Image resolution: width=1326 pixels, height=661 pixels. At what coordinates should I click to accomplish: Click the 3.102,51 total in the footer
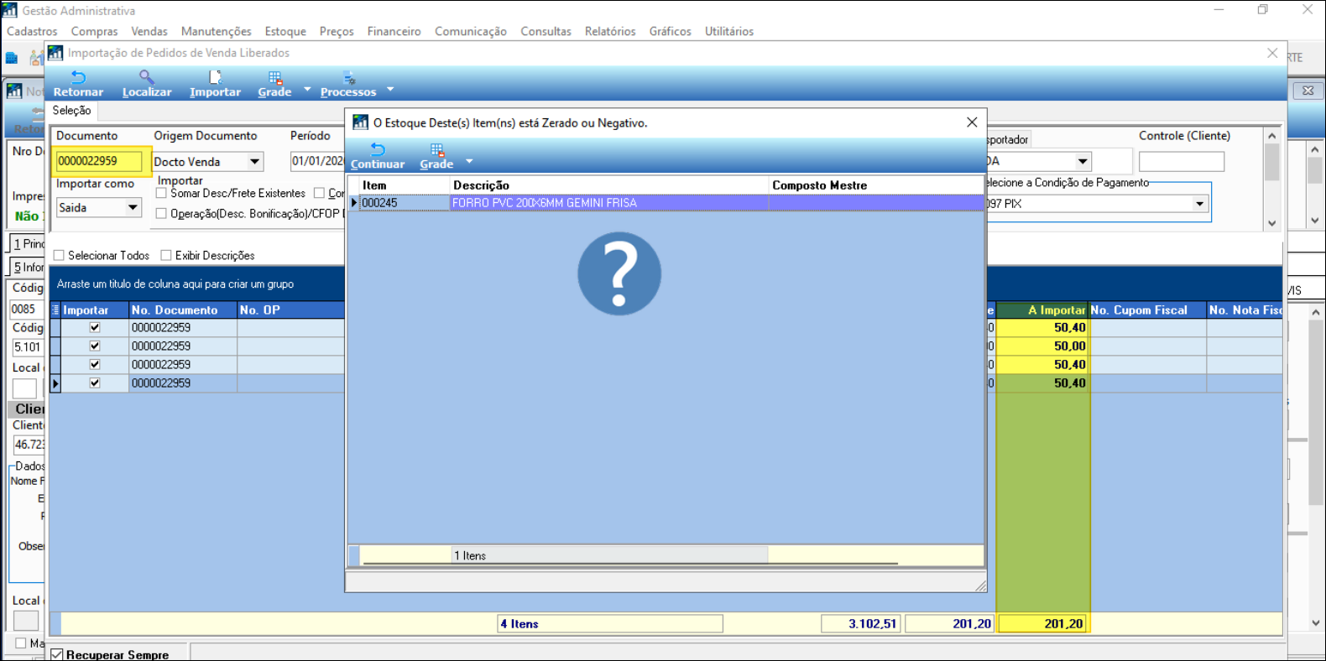[x=861, y=623]
